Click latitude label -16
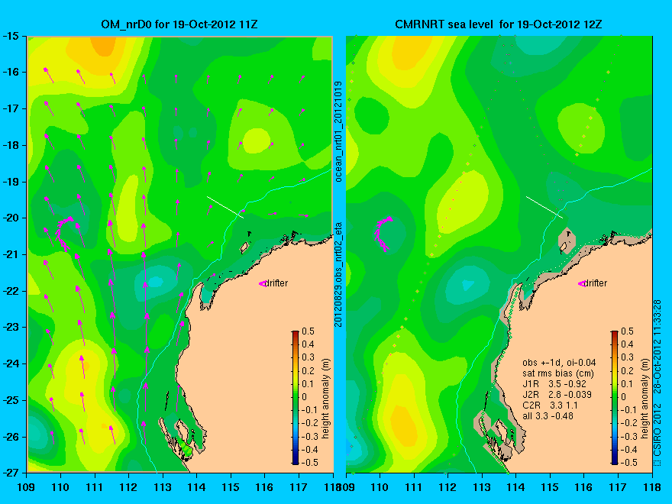 tap(11, 72)
